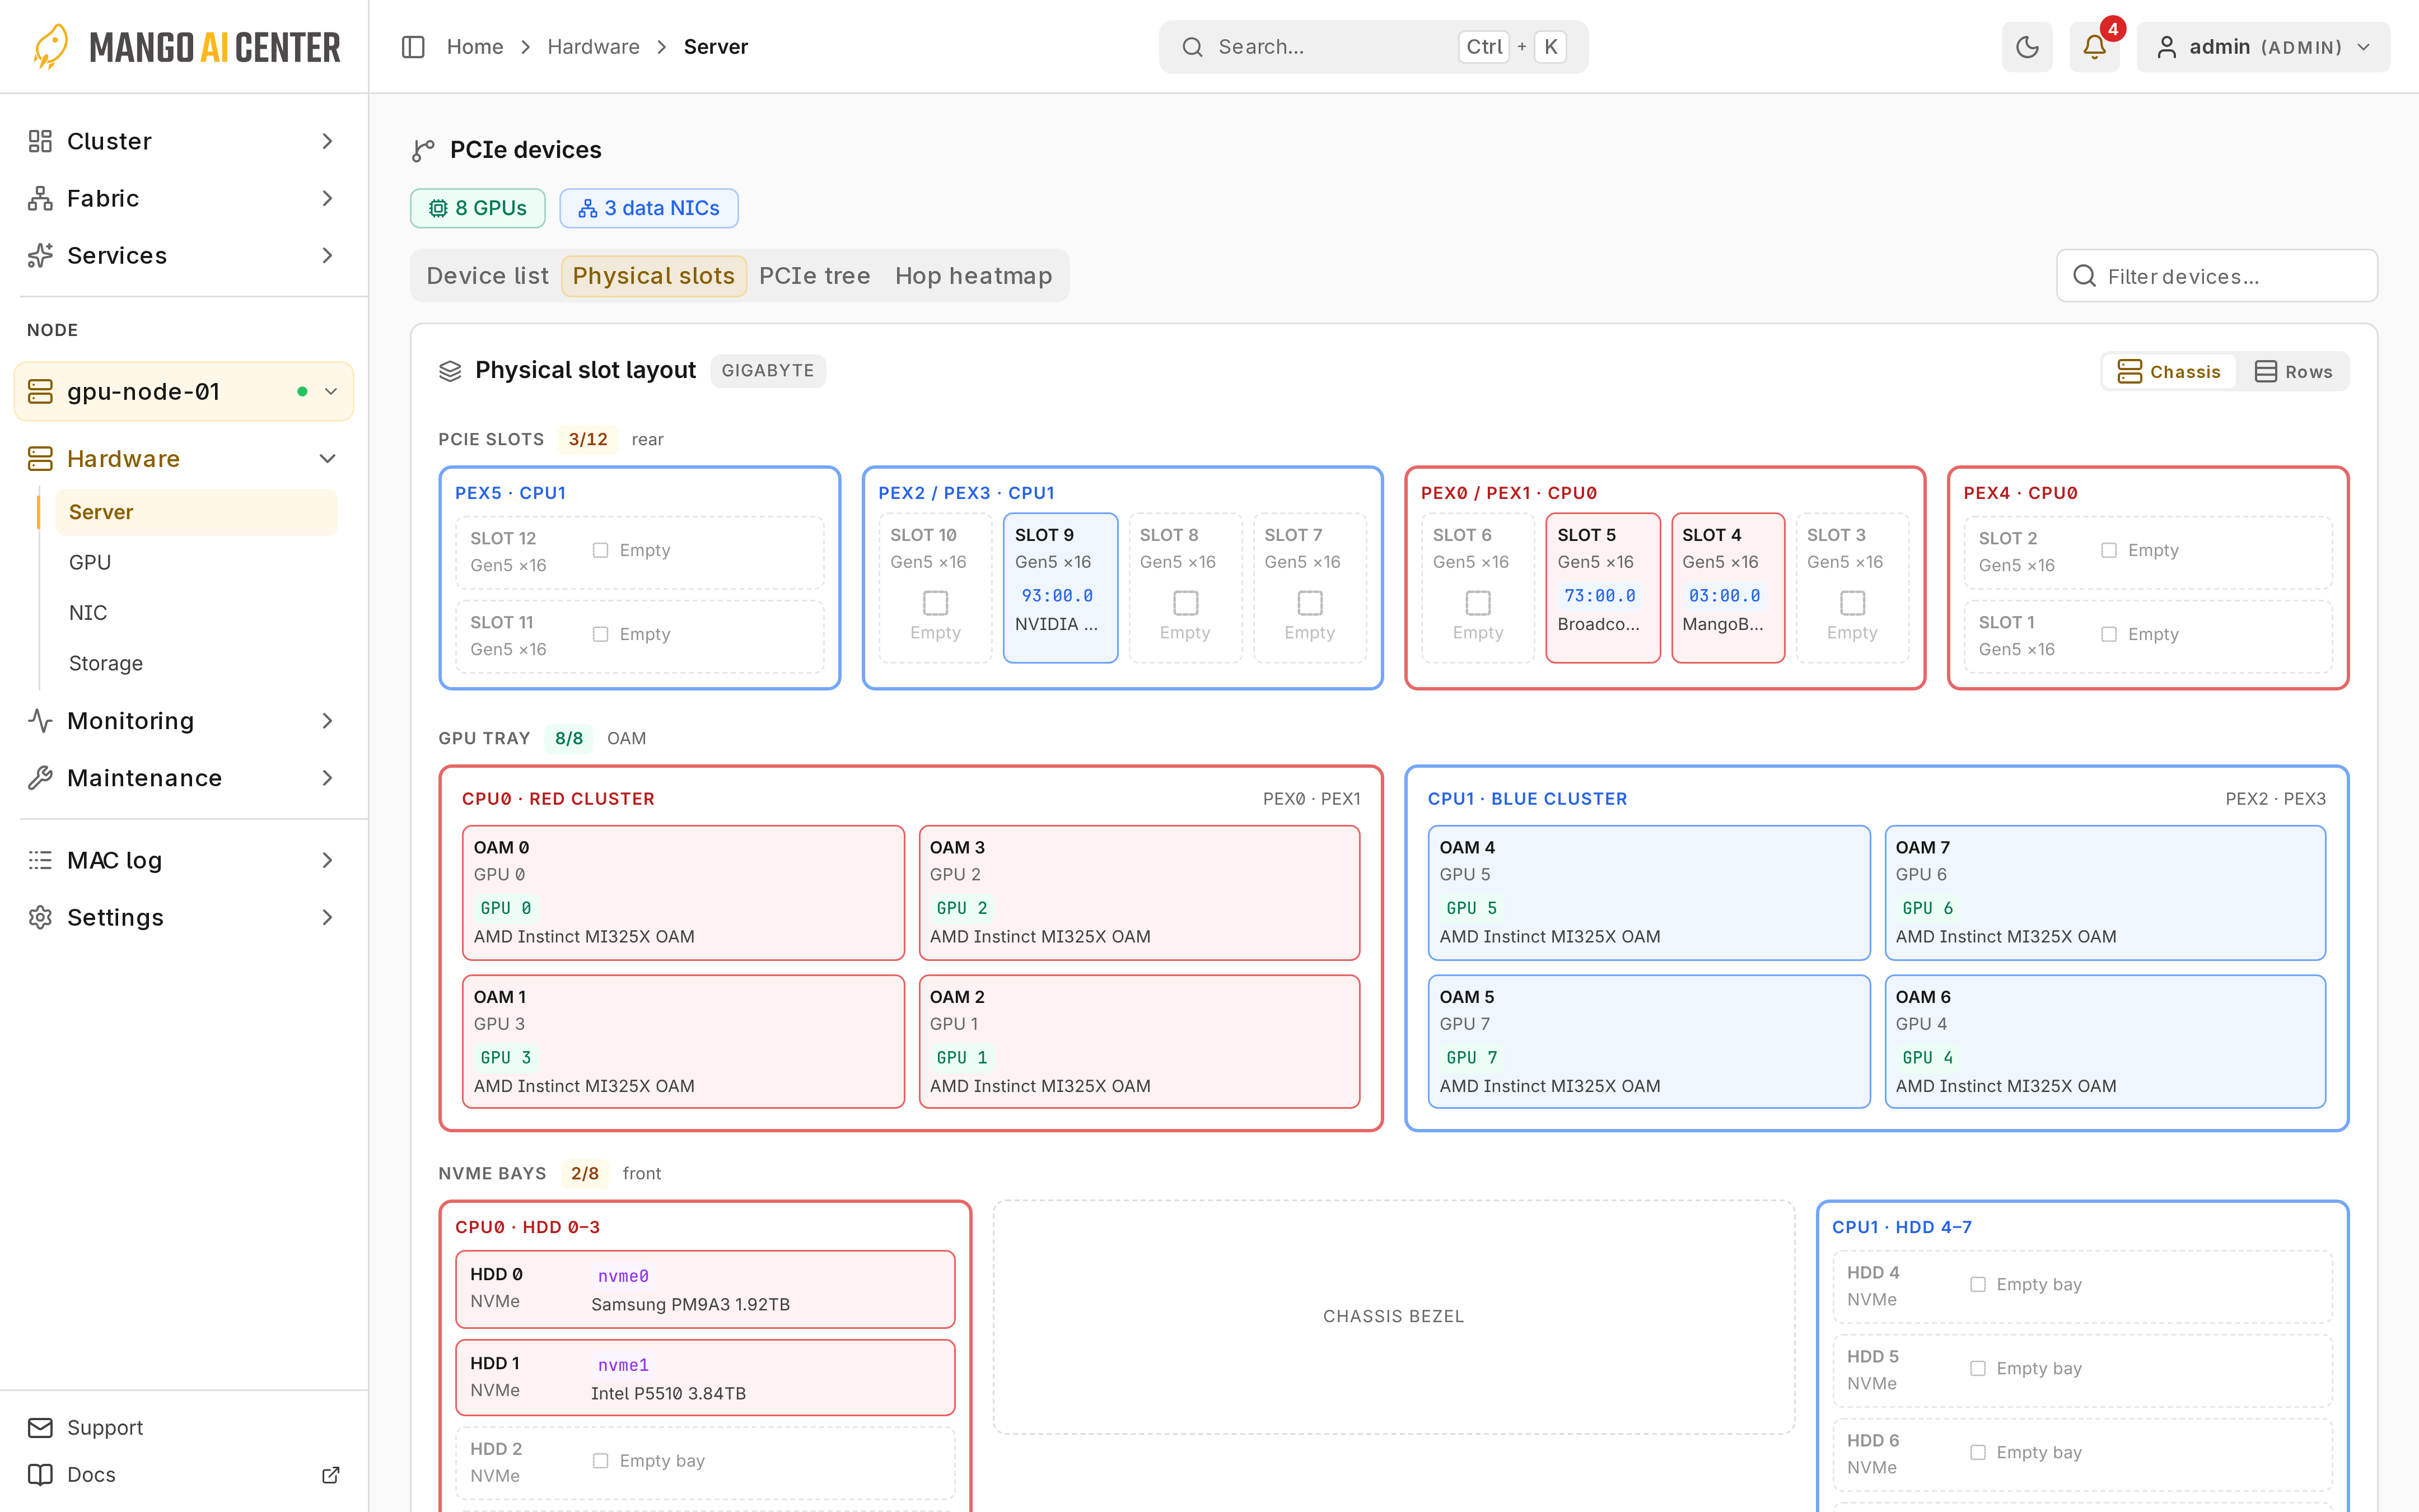The width and height of the screenshot is (2419, 1512).
Task: Open the admin user menu dropdown
Action: coord(2263,47)
